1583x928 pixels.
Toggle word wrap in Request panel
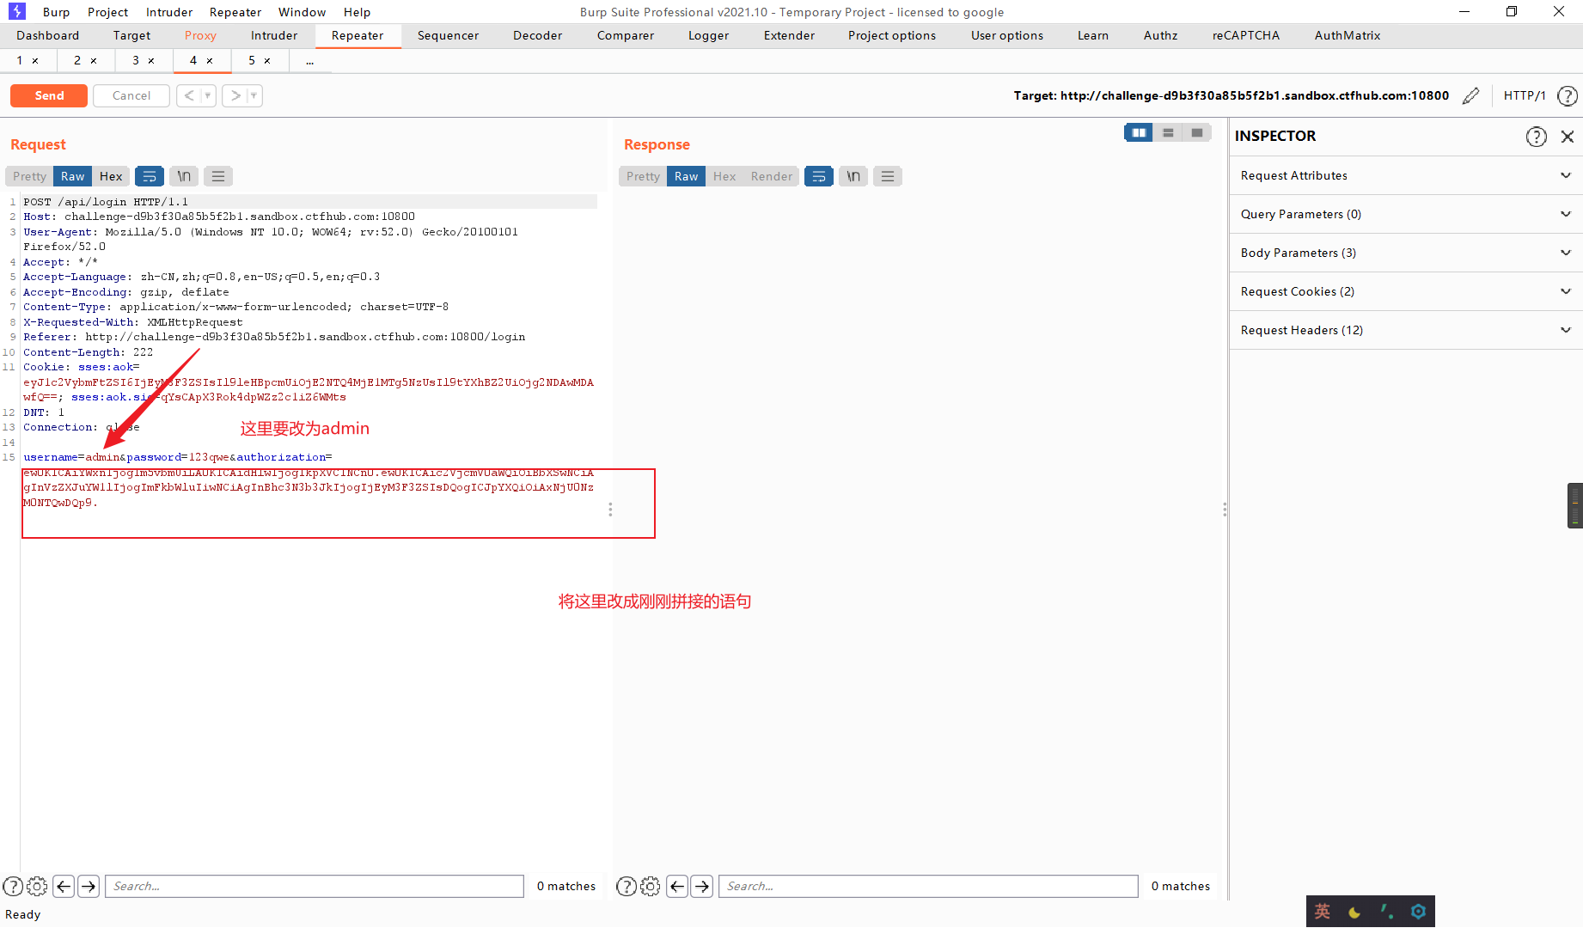point(150,176)
